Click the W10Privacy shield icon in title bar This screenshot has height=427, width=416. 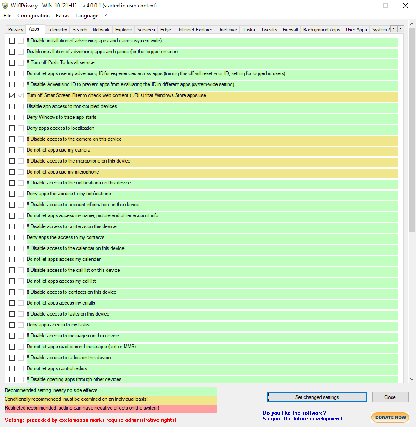pyautogui.click(x=5, y=6)
